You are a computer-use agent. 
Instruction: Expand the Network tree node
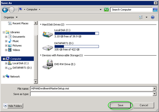(4, 77)
